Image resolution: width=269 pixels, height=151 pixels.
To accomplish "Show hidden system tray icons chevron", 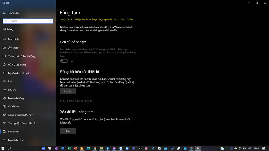I will (227, 148).
